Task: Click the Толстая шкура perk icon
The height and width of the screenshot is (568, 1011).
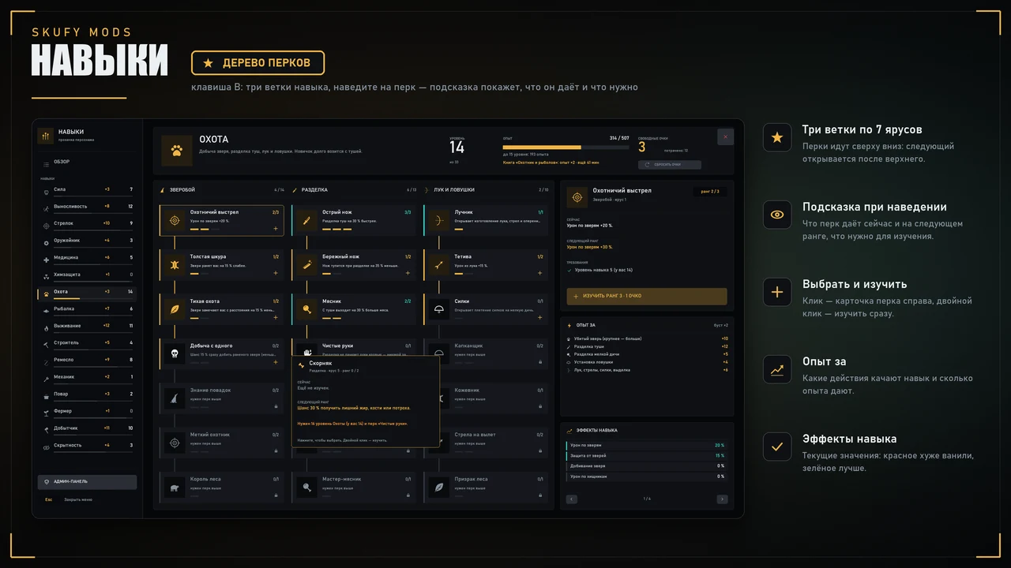Action: (x=175, y=265)
